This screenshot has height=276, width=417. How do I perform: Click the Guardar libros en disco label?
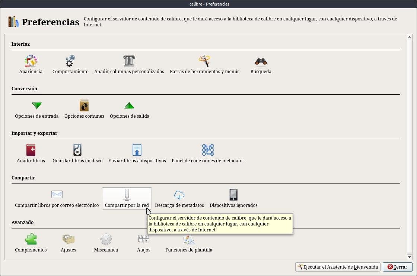coord(77,160)
